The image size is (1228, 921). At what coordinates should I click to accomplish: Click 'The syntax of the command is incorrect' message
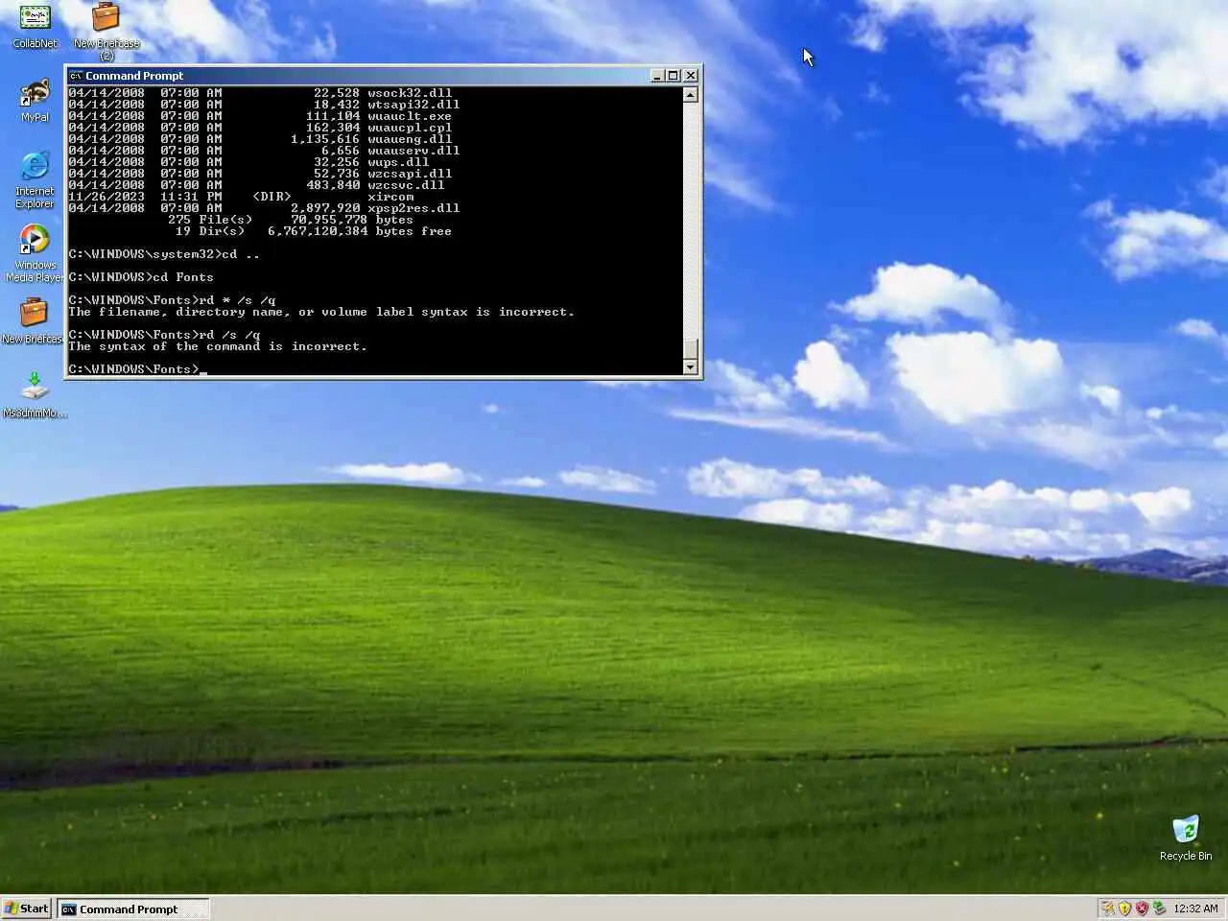[218, 346]
